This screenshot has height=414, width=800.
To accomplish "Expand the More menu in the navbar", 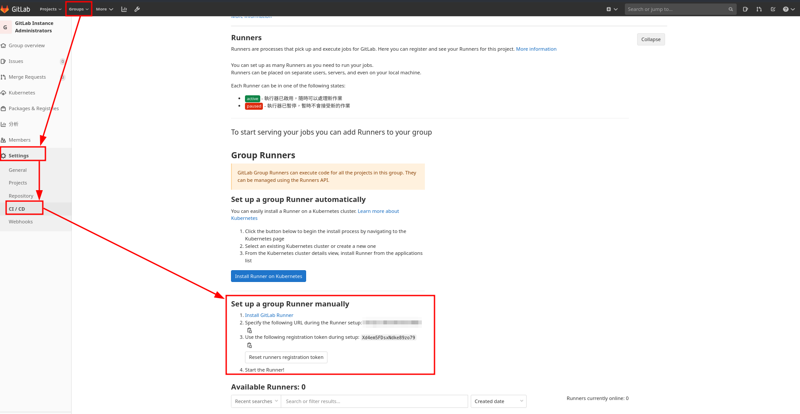I will point(104,9).
